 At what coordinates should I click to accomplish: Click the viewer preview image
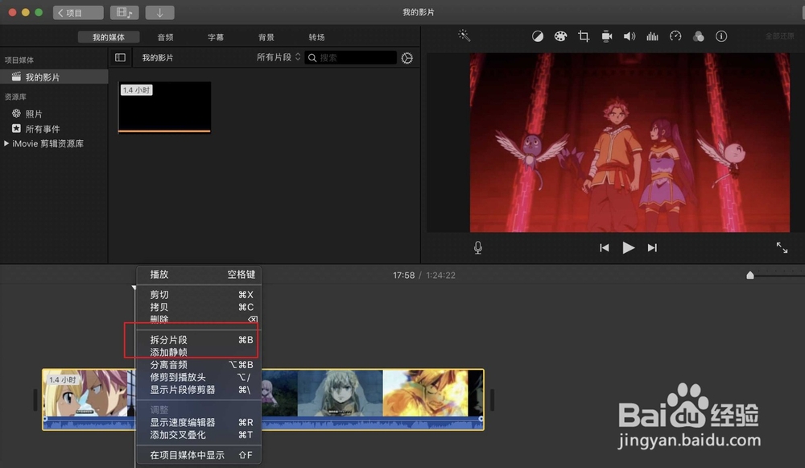click(x=630, y=143)
